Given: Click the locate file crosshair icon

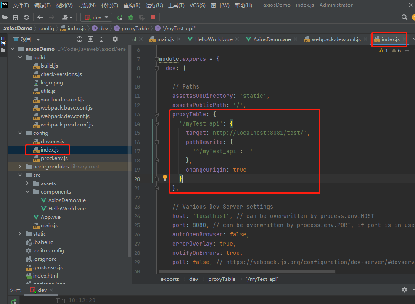Looking at the screenshot, I should [79, 39].
